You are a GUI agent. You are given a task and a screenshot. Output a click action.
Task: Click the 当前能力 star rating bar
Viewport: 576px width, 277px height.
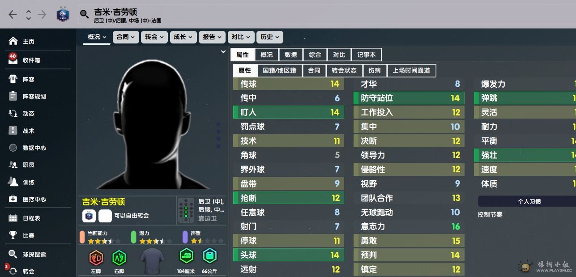point(104,241)
